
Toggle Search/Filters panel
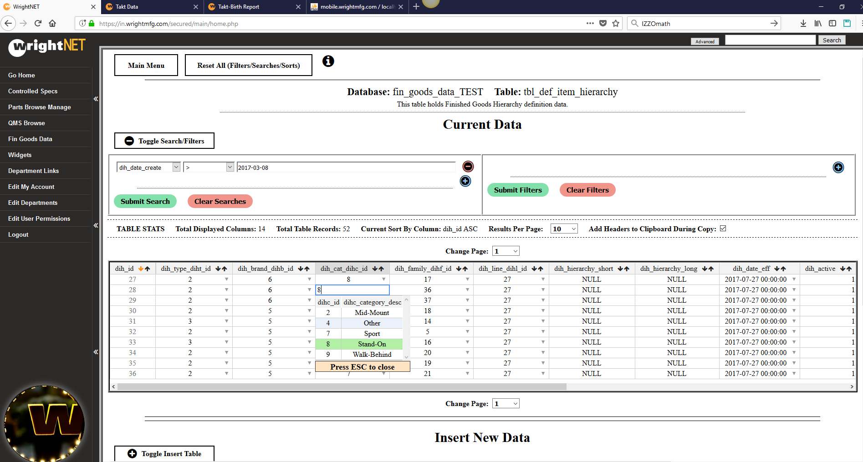(164, 141)
